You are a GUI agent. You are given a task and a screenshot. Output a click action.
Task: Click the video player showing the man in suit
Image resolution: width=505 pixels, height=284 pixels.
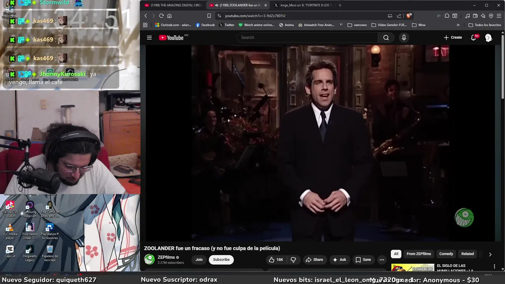pyautogui.click(x=320, y=143)
